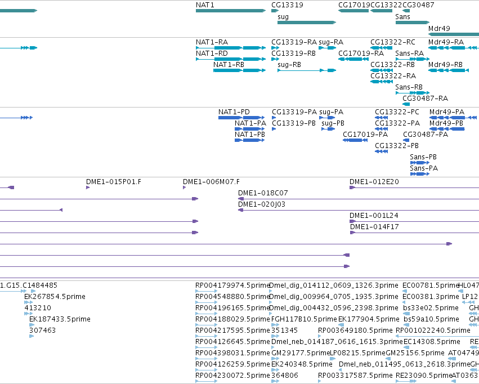Click the NAT1-PB protein feature
Image resolution: width=479 pixels, height=384 pixels.
[249, 140]
